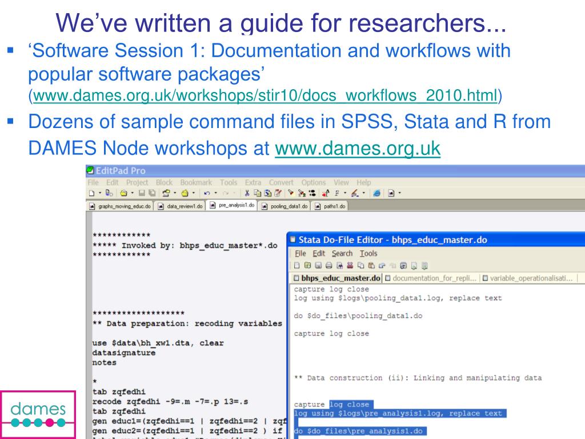The image size is (585, 439).
Task: Switch to the pooling_data1.do tab in EditPad
Action: click(x=285, y=206)
